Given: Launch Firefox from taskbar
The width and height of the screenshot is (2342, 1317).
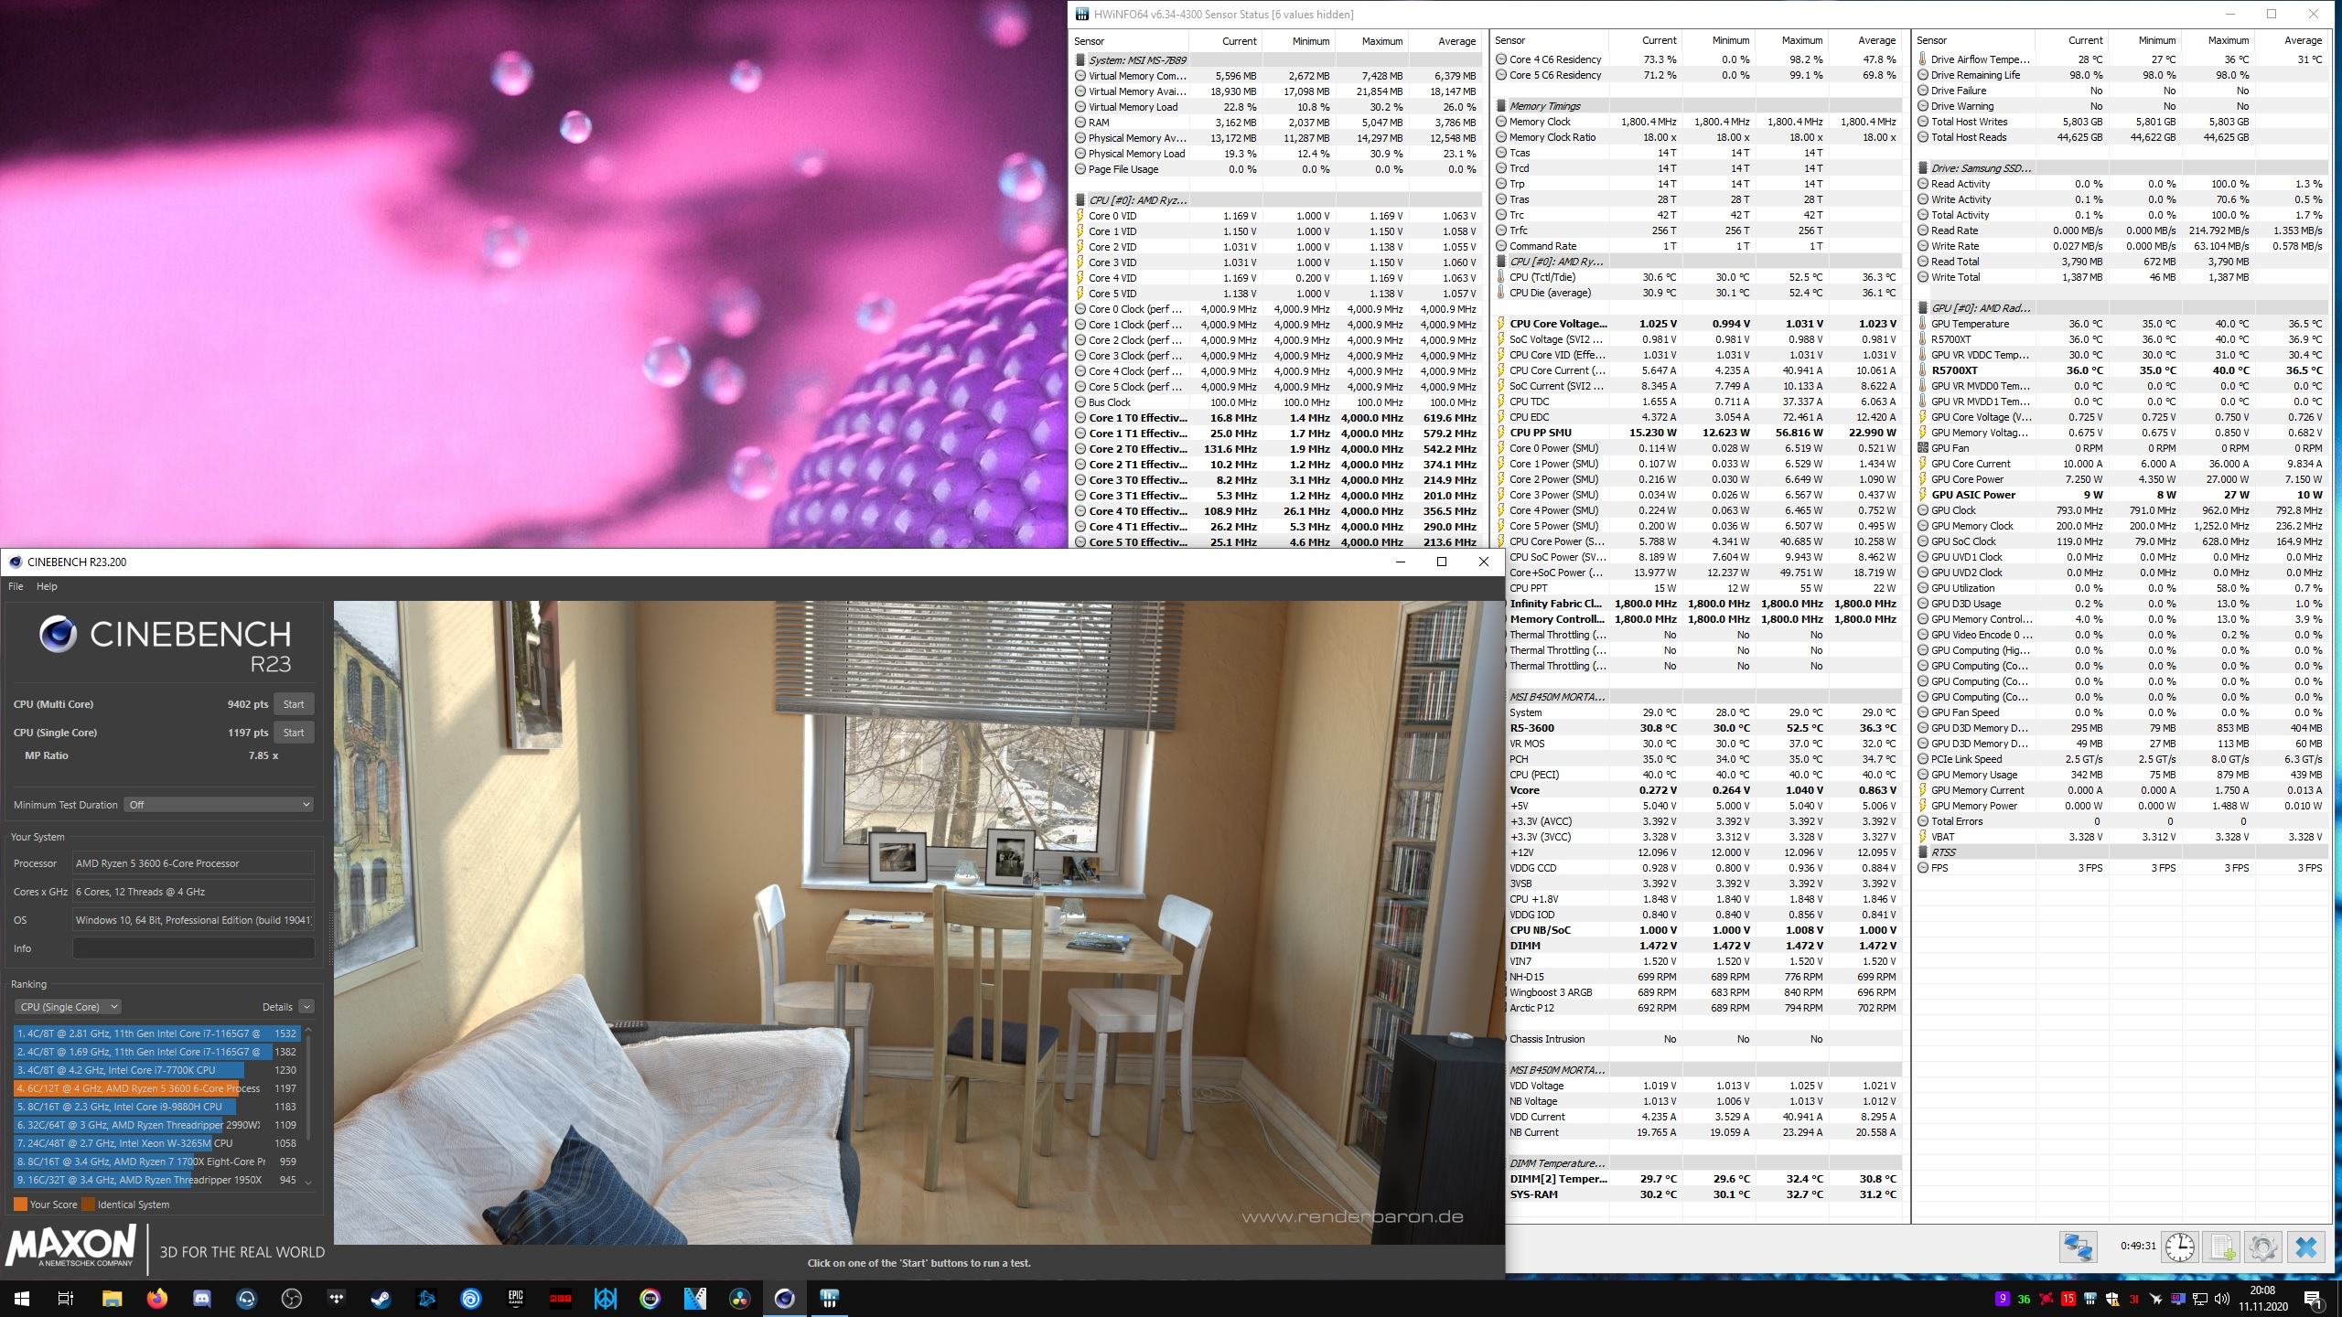Looking at the screenshot, I should (156, 1298).
